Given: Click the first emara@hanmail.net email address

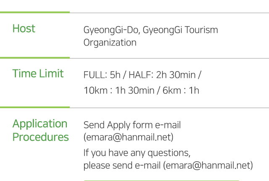Looking at the screenshot, I should (128, 137).
